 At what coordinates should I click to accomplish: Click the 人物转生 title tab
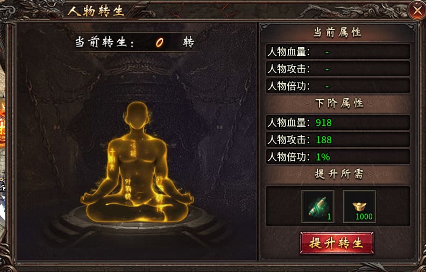click(x=96, y=11)
